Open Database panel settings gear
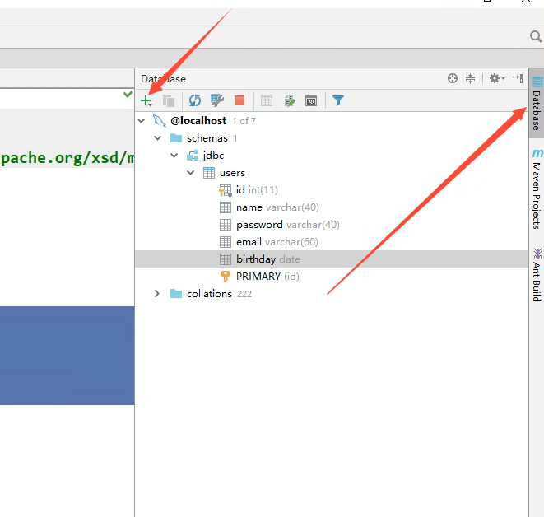Viewport: 544px width, 517px height. pyautogui.click(x=496, y=78)
